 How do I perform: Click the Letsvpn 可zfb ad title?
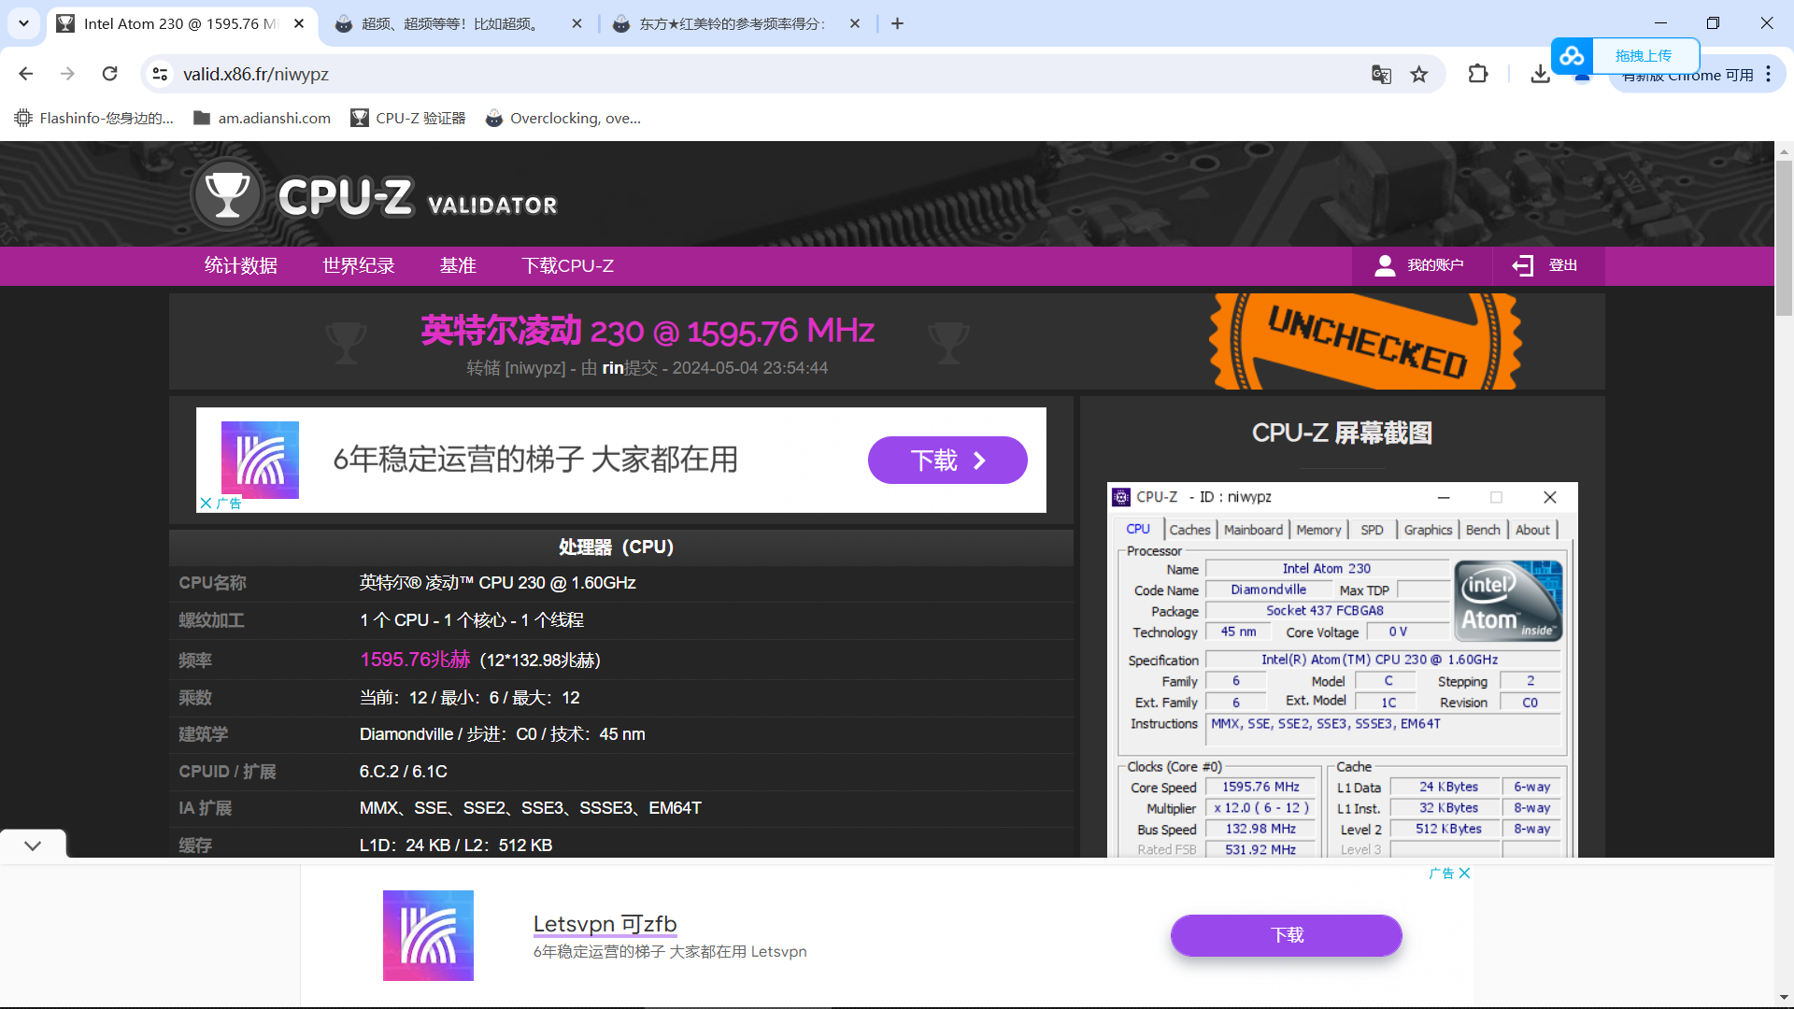(605, 924)
